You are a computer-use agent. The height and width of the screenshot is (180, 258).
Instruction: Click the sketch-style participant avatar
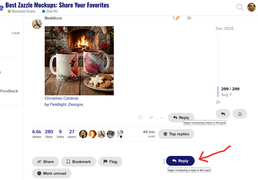(120, 134)
